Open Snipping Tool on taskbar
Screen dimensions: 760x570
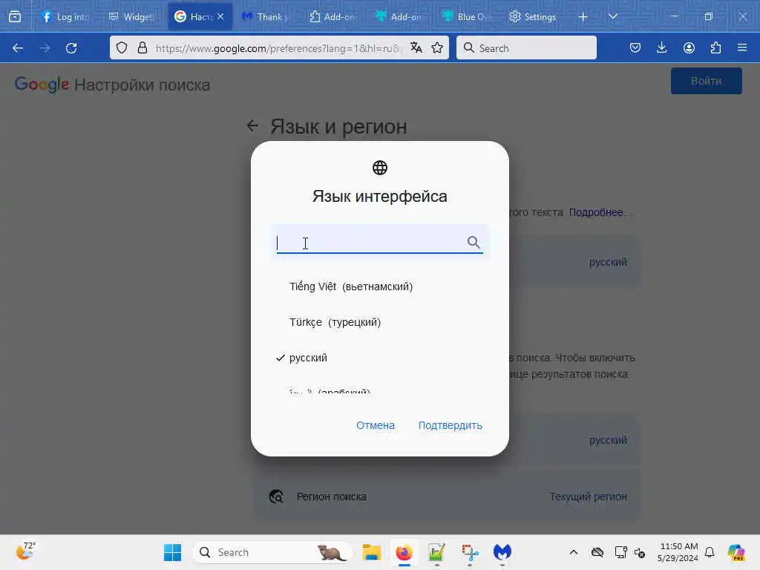coord(470,552)
